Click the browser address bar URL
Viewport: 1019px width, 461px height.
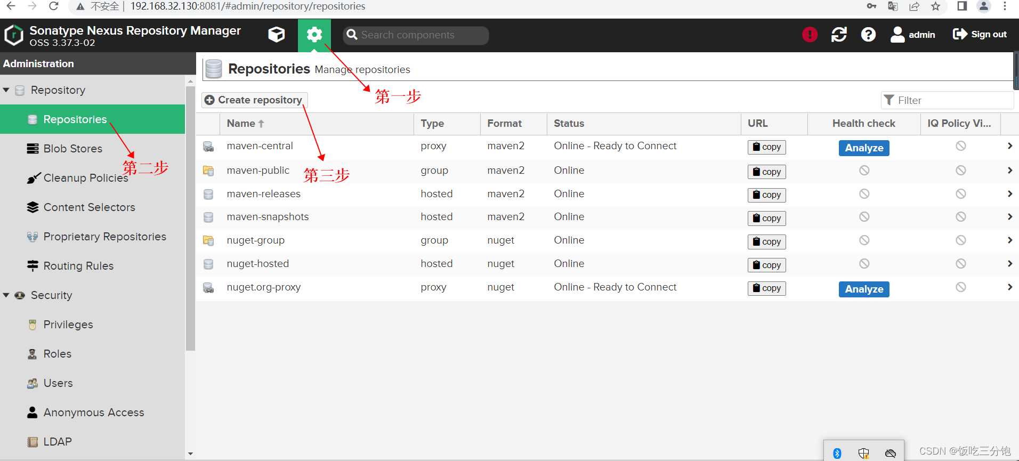(x=248, y=6)
